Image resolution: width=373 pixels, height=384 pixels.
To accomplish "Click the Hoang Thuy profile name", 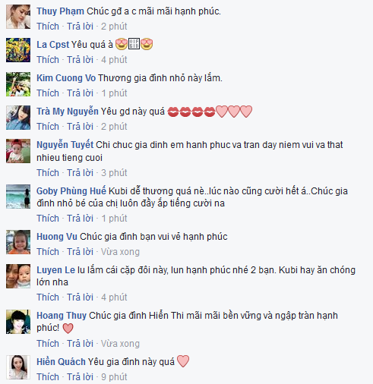I will pos(62,316).
